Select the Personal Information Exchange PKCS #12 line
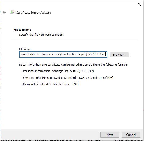The image size is (144, 141). [x=58, y=71]
